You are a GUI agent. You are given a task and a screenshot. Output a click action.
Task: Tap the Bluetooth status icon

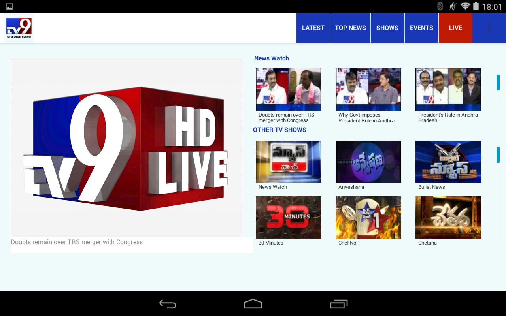[440, 6]
